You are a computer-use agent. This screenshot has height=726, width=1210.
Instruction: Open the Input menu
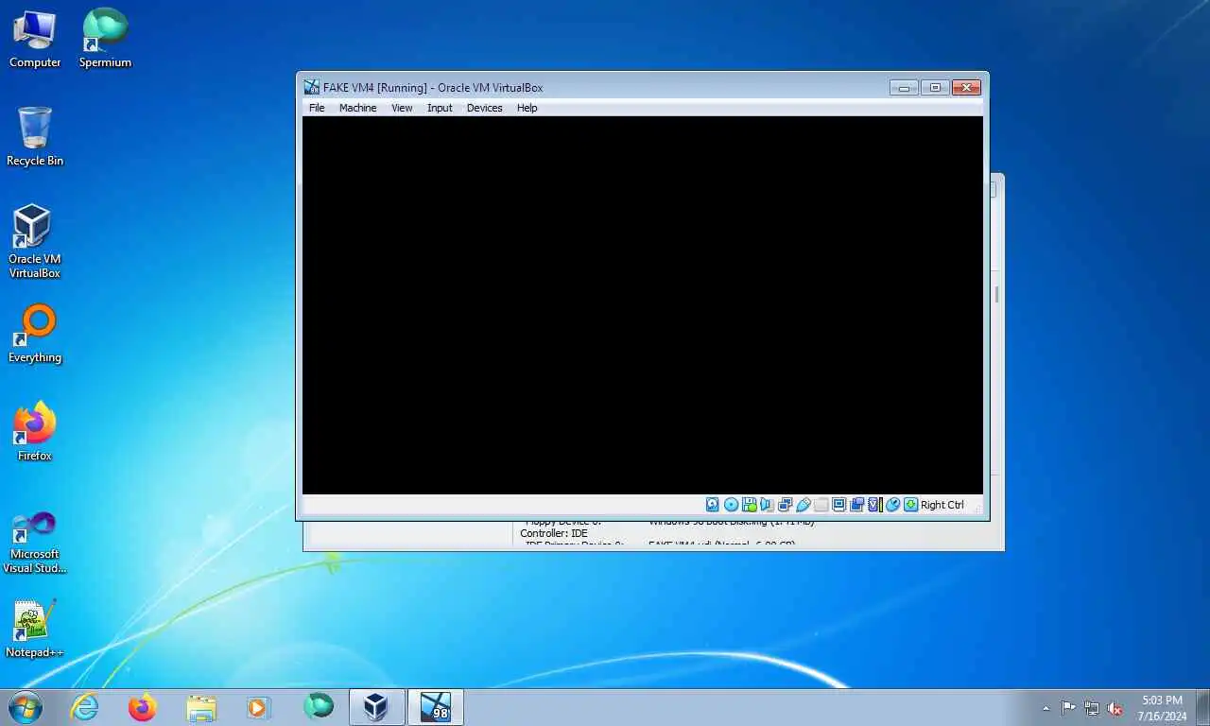tap(440, 108)
